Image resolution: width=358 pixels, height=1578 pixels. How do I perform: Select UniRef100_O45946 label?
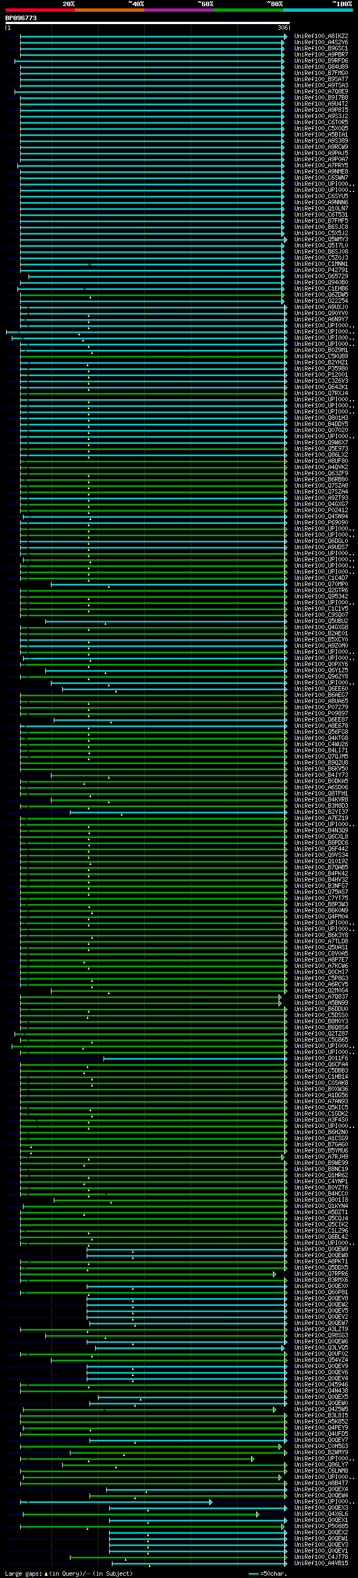[321, 1384]
